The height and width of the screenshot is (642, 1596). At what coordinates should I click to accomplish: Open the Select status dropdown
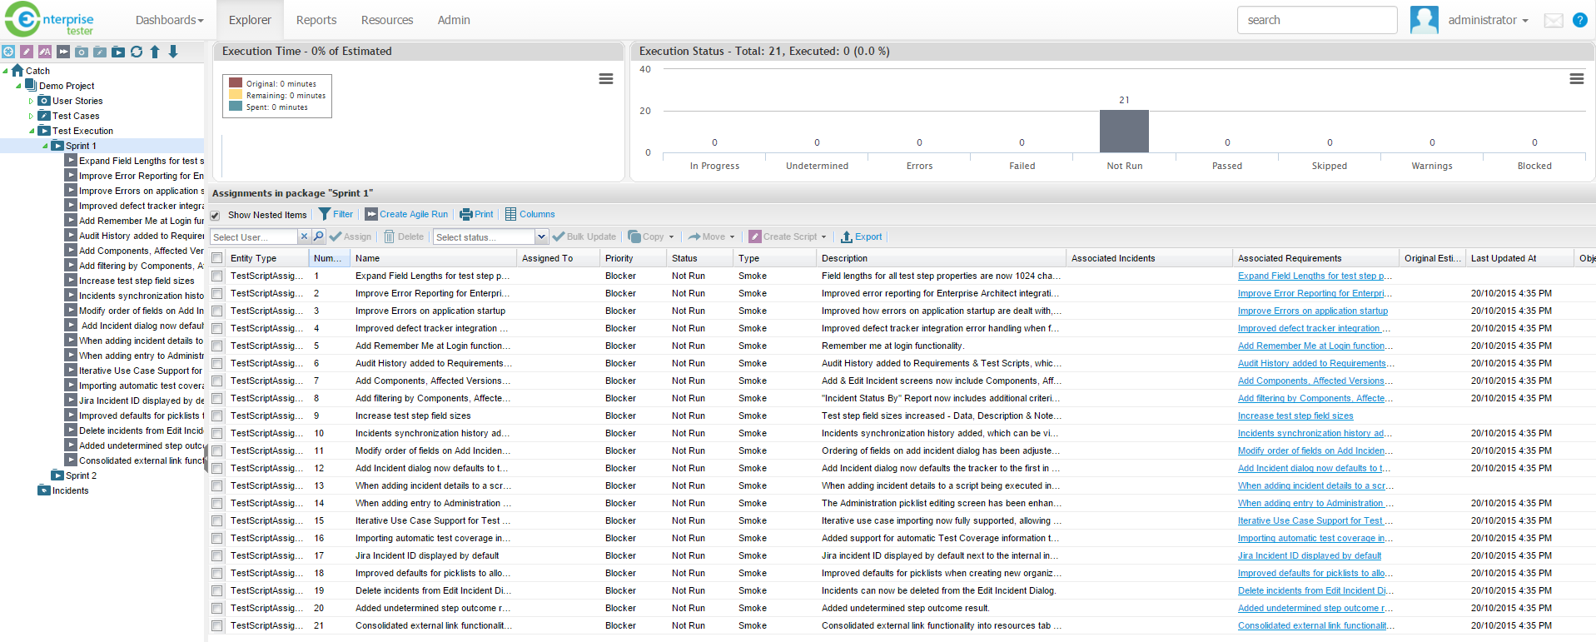(541, 236)
